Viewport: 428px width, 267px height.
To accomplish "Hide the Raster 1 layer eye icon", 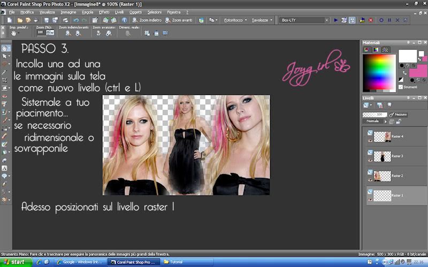I will click(370, 199).
